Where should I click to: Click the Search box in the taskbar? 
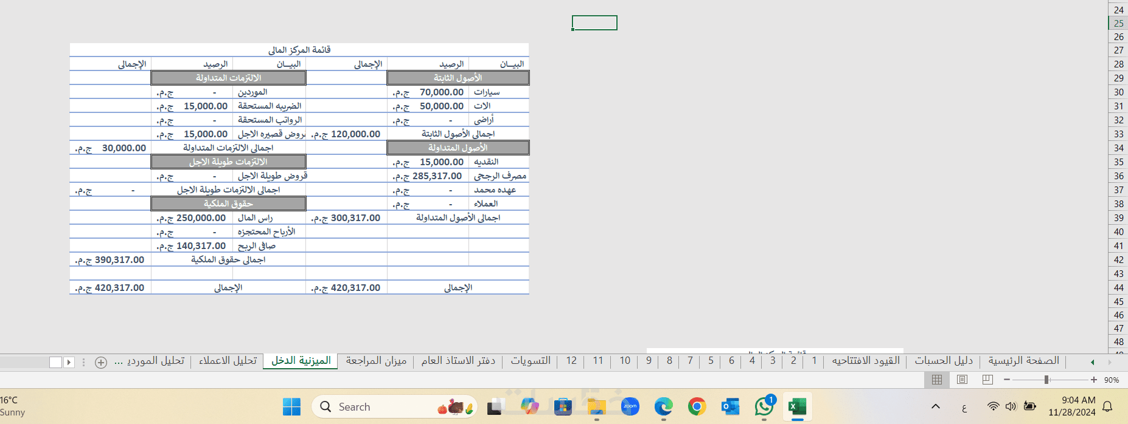(394, 407)
